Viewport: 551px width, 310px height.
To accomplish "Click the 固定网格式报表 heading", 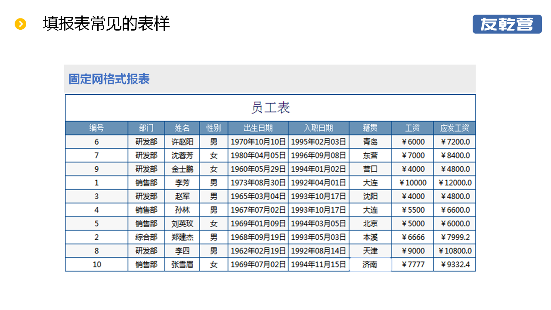I will [x=109, y=79].
